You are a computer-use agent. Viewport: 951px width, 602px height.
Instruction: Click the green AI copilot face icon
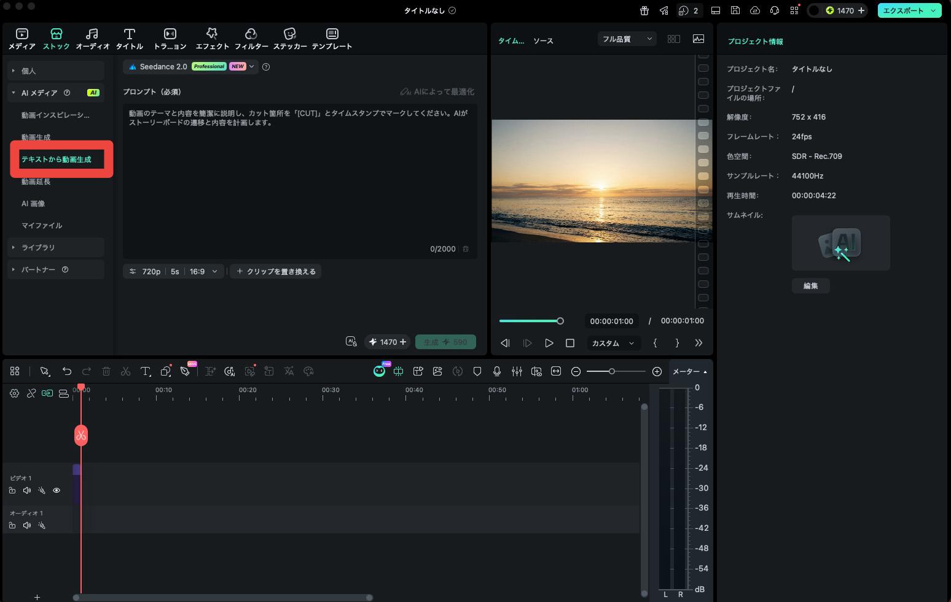coord(379,371)
